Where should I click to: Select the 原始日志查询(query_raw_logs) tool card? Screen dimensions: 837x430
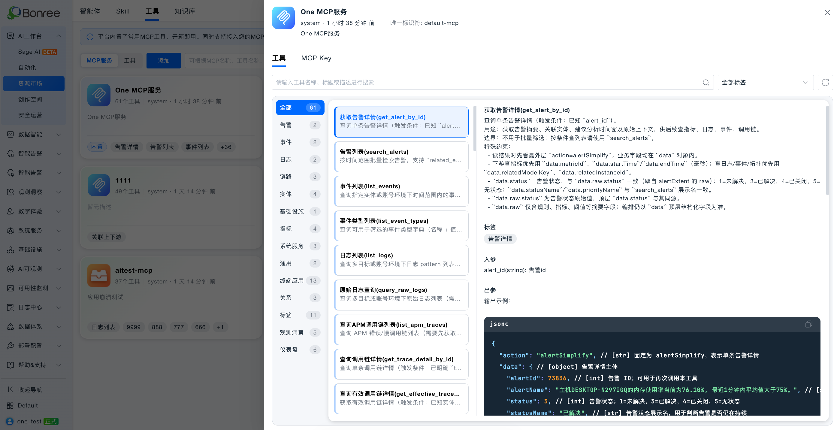click(x=401, y=295)
